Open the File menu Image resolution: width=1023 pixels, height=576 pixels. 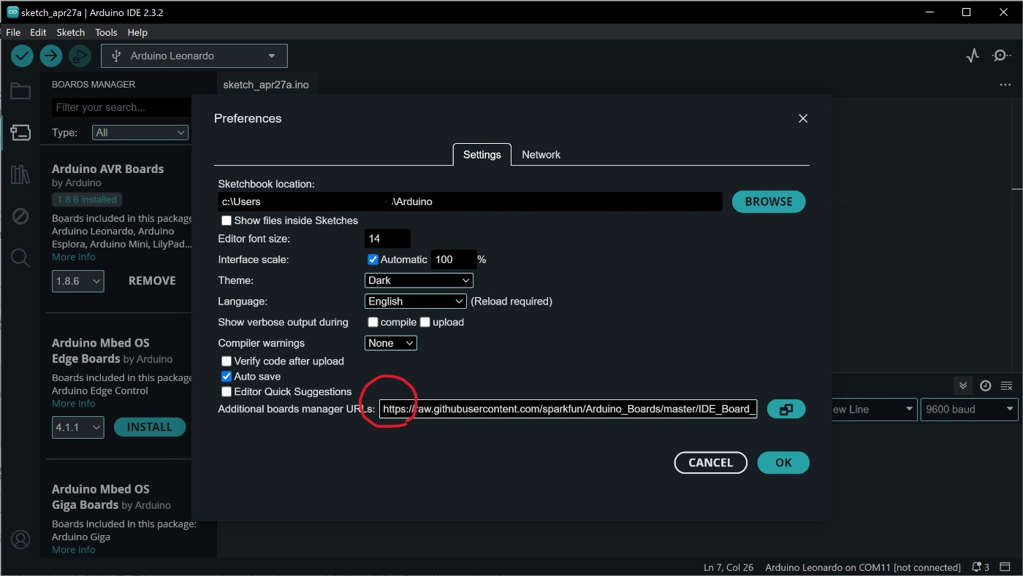13,32
